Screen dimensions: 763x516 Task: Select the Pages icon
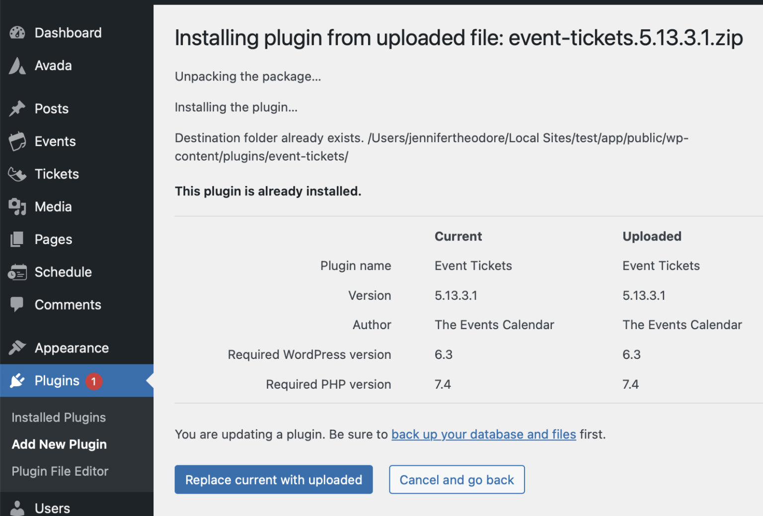[x=17, y=239]
